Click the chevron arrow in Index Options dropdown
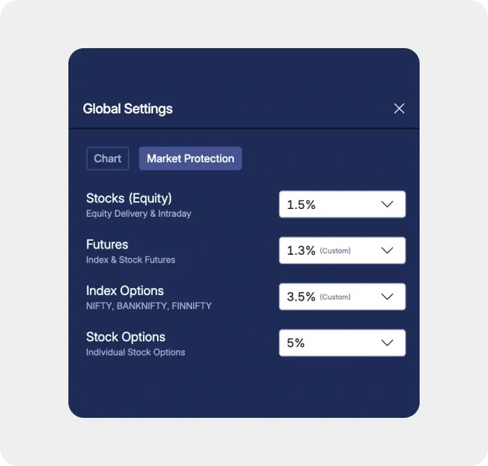488x466 pixels. coord(387,297)
